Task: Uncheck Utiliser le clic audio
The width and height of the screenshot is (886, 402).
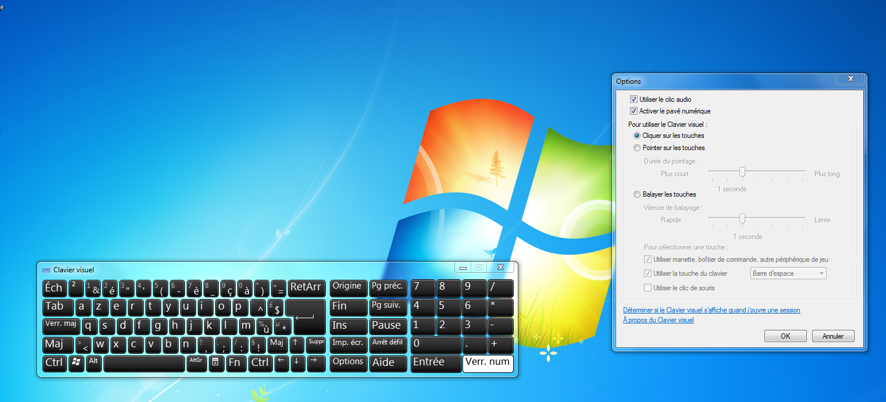Action: [x=634, y=99]
